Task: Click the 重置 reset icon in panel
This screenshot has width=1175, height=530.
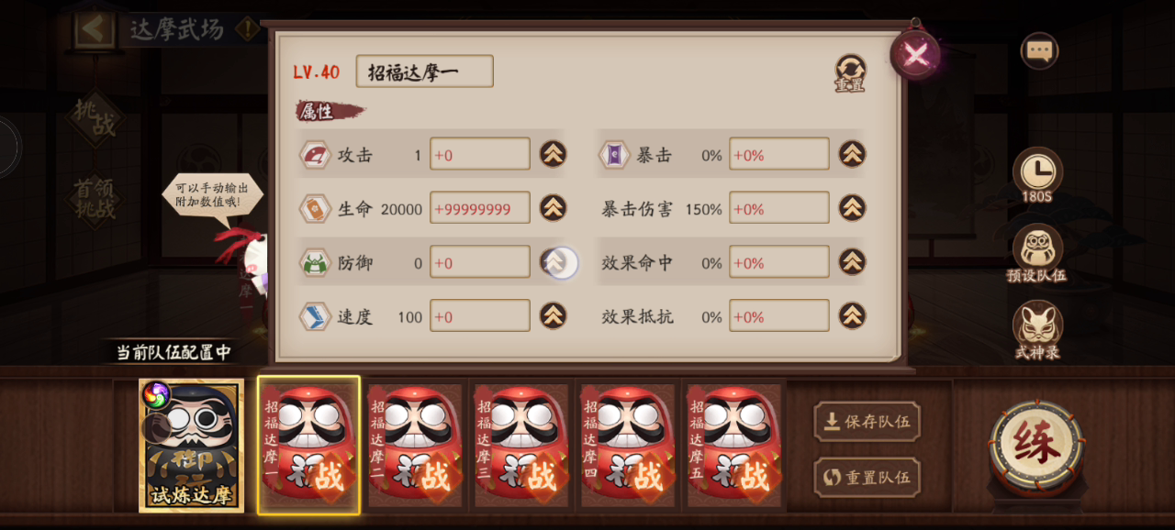Action: coord(850,72)
